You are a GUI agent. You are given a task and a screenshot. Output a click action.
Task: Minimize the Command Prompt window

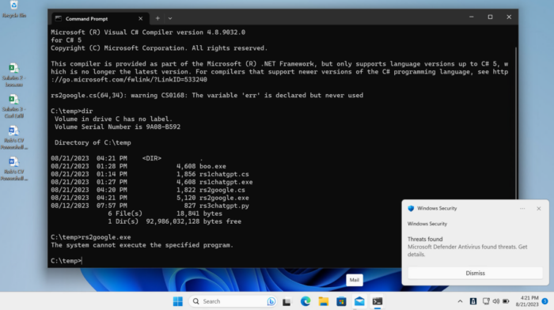(x=472, y=17)
